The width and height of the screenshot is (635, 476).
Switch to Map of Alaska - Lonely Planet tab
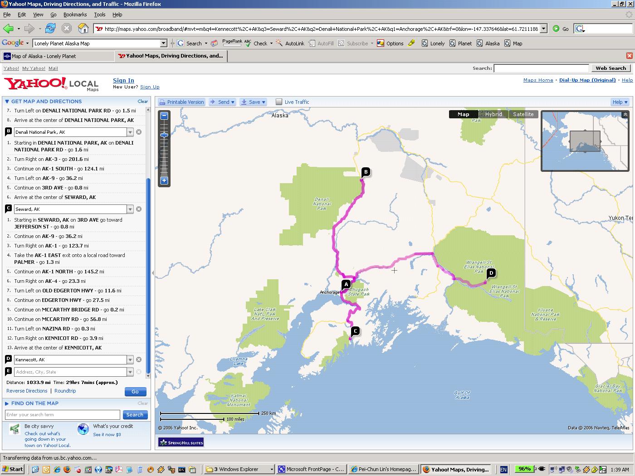click(x=58, y=56)
